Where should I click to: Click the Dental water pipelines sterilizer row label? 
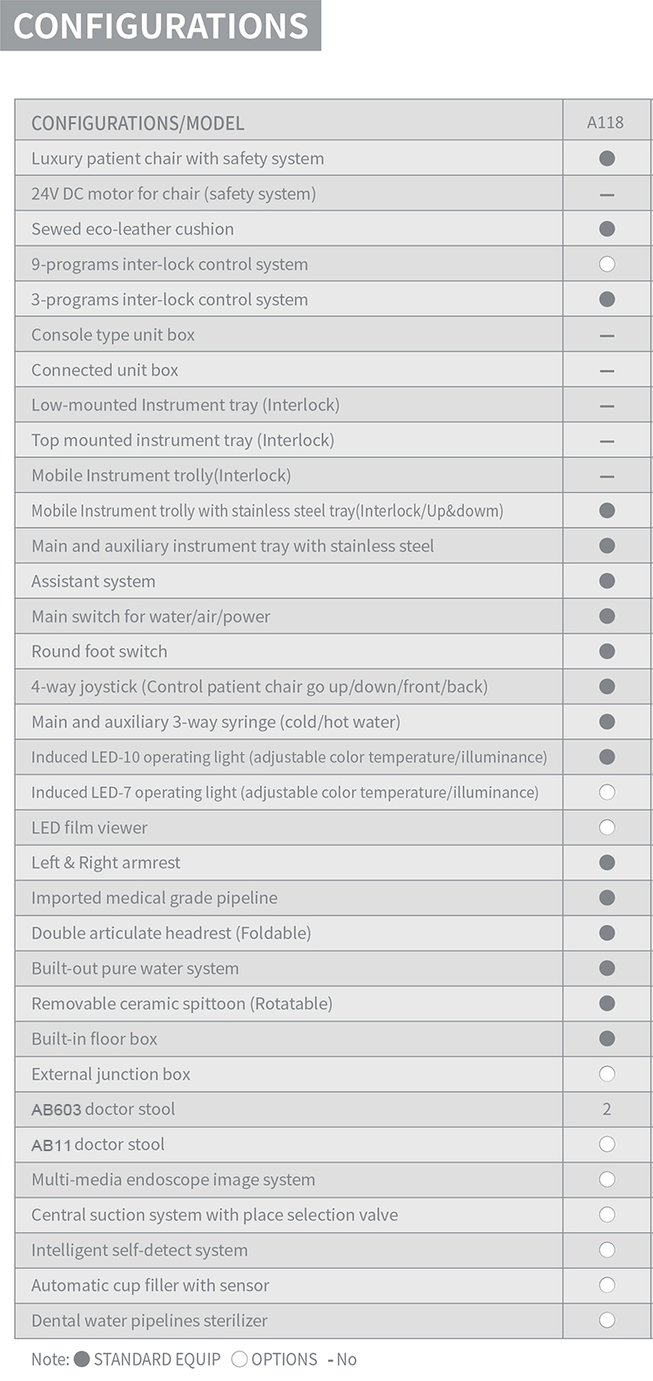[150, 1320]
